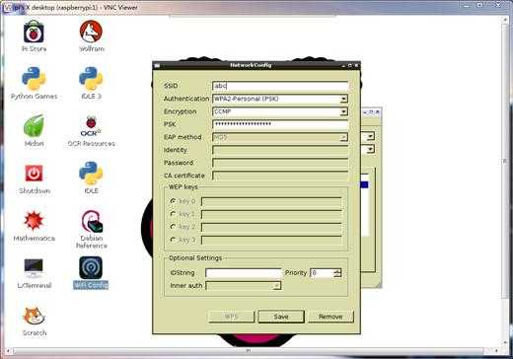This screenshot has height=359, width=513.
Task: Click the key 1 text field
Action: click(x=271, y=214)
